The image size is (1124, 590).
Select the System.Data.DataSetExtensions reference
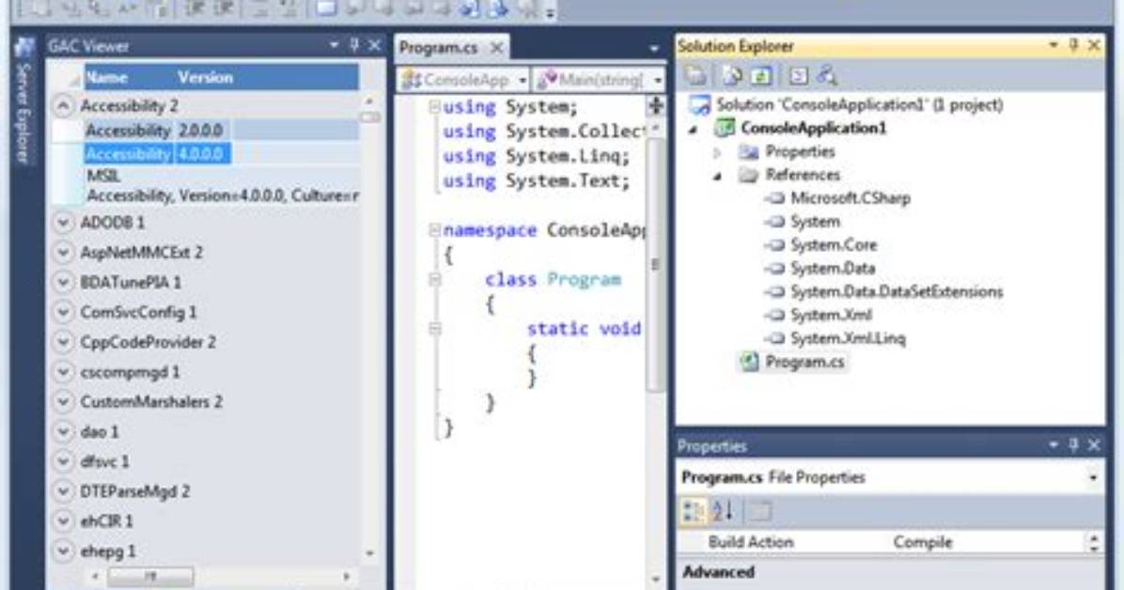tap(897, 292)
